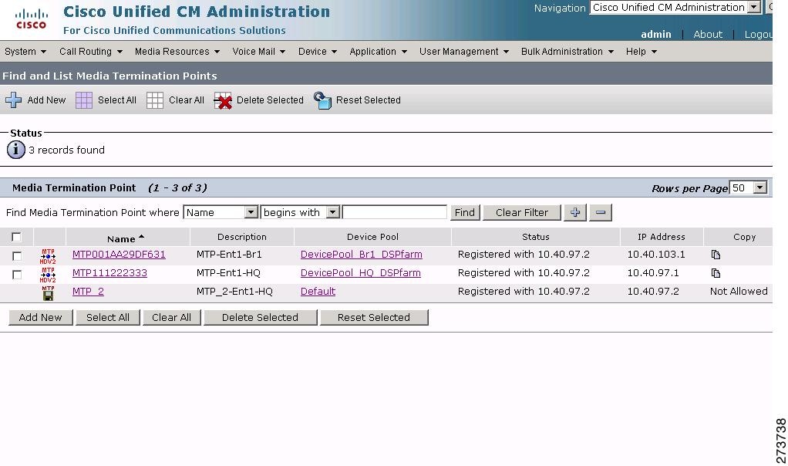788x466 pixels.
Task: Click the IP address 10.40.103.1
Action: click(x=656, y=255)
